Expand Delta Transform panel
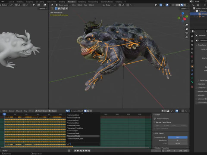Viewport: 207px width, 155px height. 199,80
